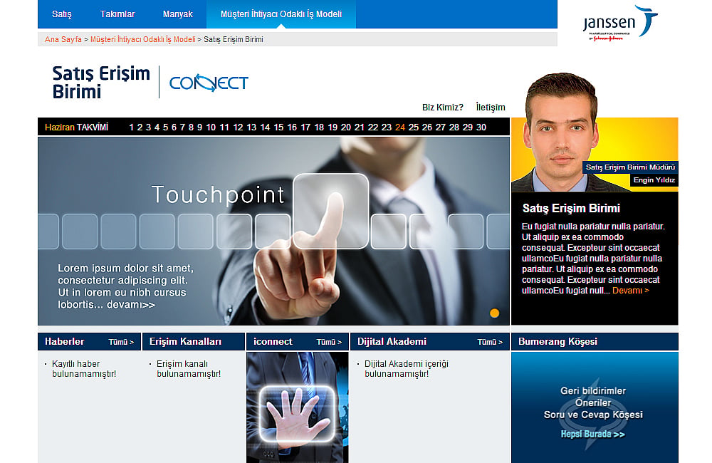The width and height of the screenshot is (712, 463).
Task: Click Engin Yıldız's portrait photo
Action: pyautogui.click(x=561, y=132)
